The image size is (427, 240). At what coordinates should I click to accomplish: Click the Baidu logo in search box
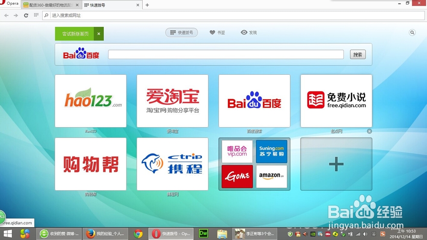[81, 54]
